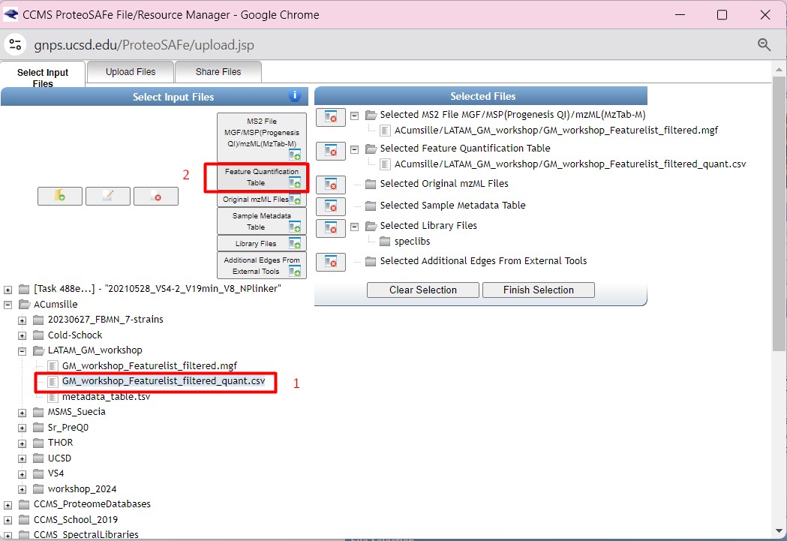Expand the Cold-Schock folder
The width and height of the screenshot is (787, 541).
[23, 335]
